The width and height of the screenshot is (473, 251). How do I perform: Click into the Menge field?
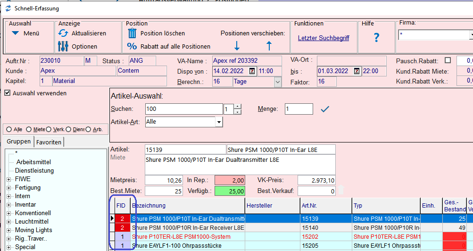299,109
